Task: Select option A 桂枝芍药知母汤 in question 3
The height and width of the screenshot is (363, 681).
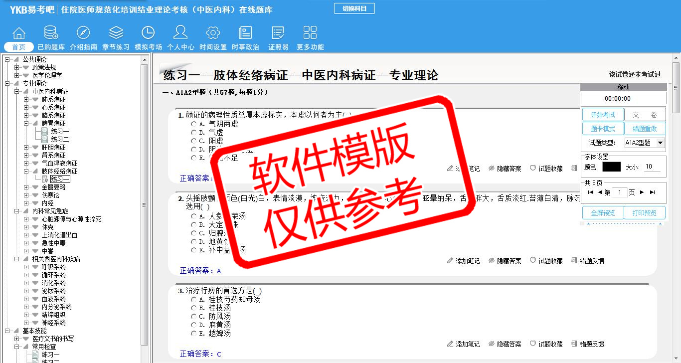Action: (x=194, y=300)
